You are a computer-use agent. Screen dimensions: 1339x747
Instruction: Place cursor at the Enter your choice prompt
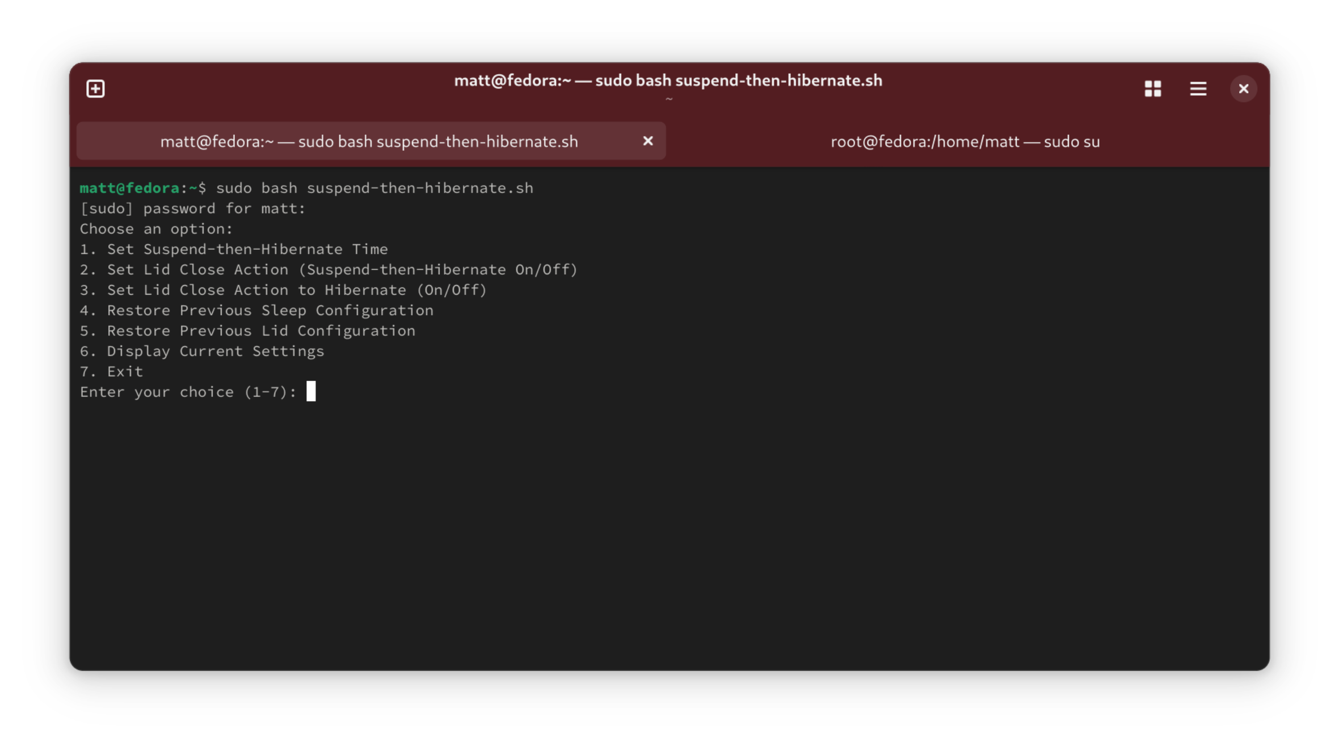pos(188,392)
